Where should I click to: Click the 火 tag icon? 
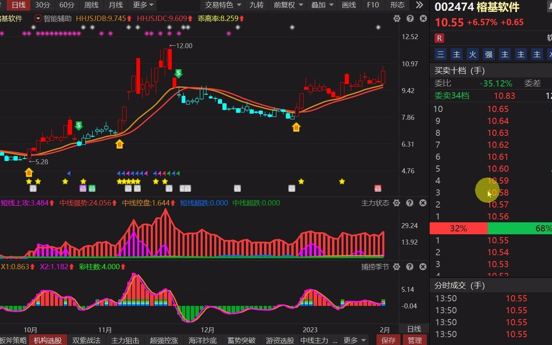[x=473, y=54]
